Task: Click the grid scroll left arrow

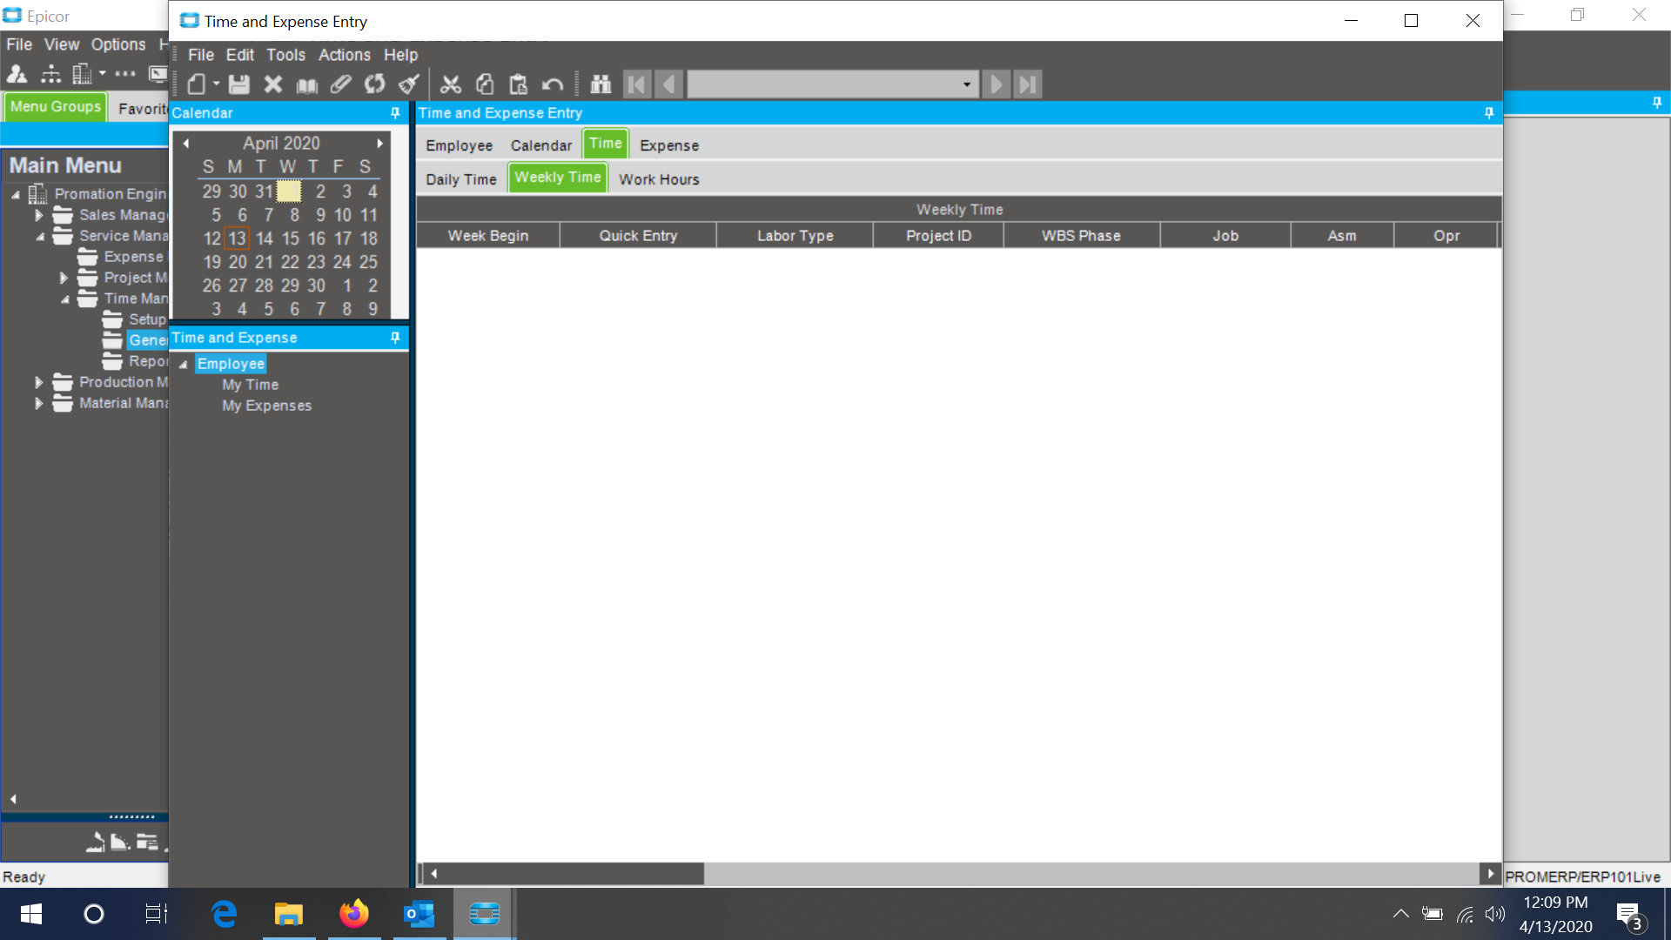Action: [433, 874]
